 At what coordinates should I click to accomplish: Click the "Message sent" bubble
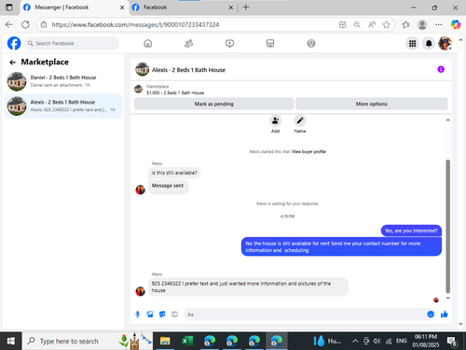168,186
